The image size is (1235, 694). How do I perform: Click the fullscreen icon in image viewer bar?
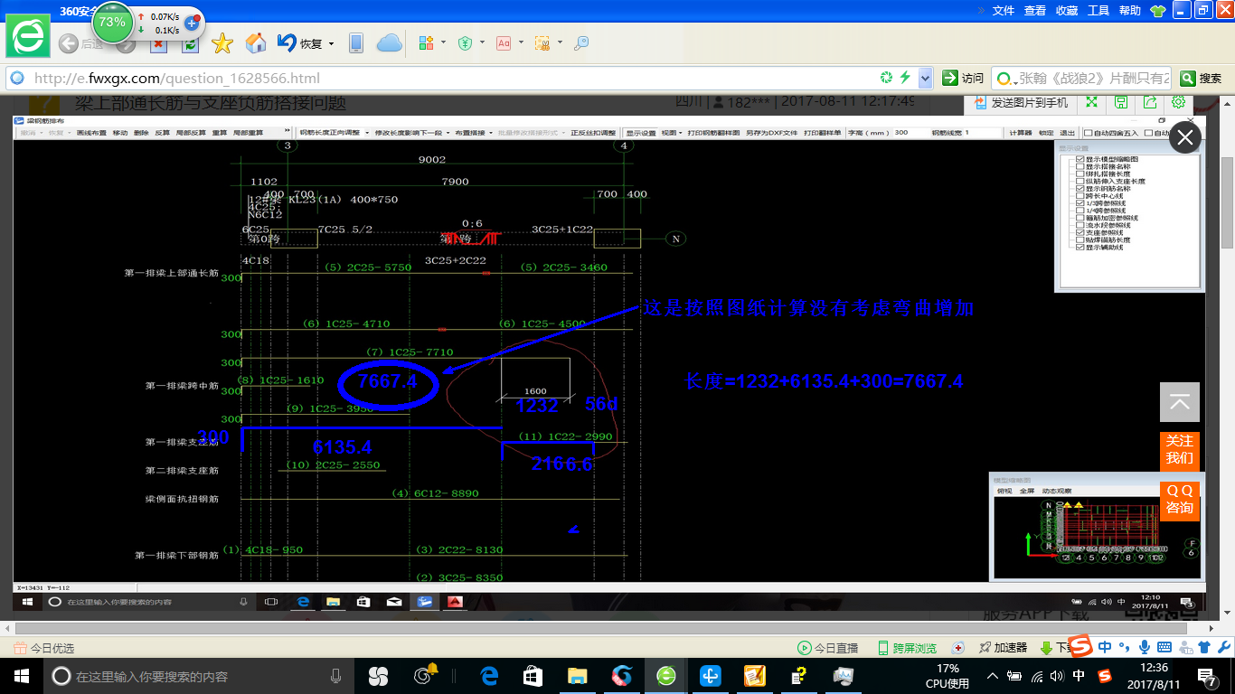[1091, 102]
